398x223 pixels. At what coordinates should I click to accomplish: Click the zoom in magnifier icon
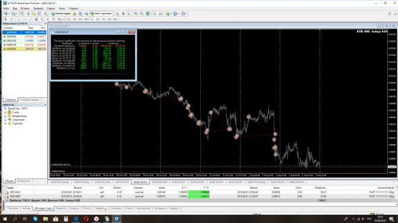pyautogui.click(x=136, y=14)
